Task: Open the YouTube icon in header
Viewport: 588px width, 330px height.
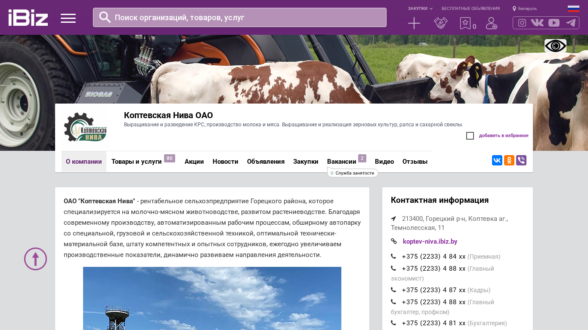Action: (x=554, y=23)
